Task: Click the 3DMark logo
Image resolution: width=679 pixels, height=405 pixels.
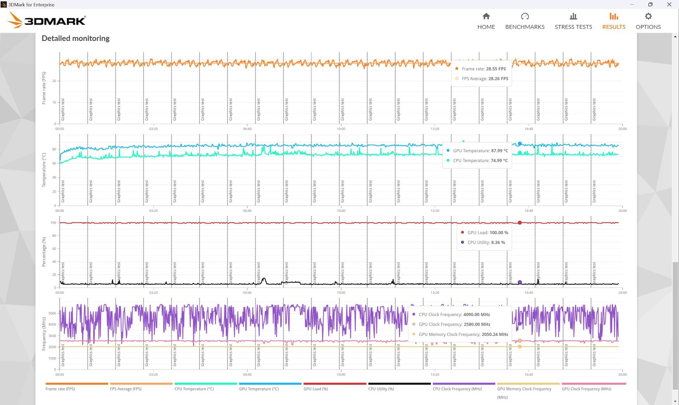Action: (47, 20)
